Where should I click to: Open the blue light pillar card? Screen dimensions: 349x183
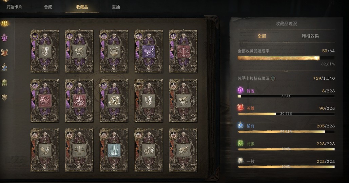[114, 150]
